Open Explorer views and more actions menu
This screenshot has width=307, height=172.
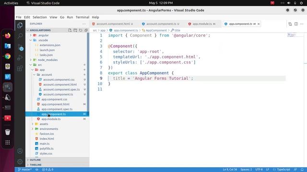[x=84, y=24]
